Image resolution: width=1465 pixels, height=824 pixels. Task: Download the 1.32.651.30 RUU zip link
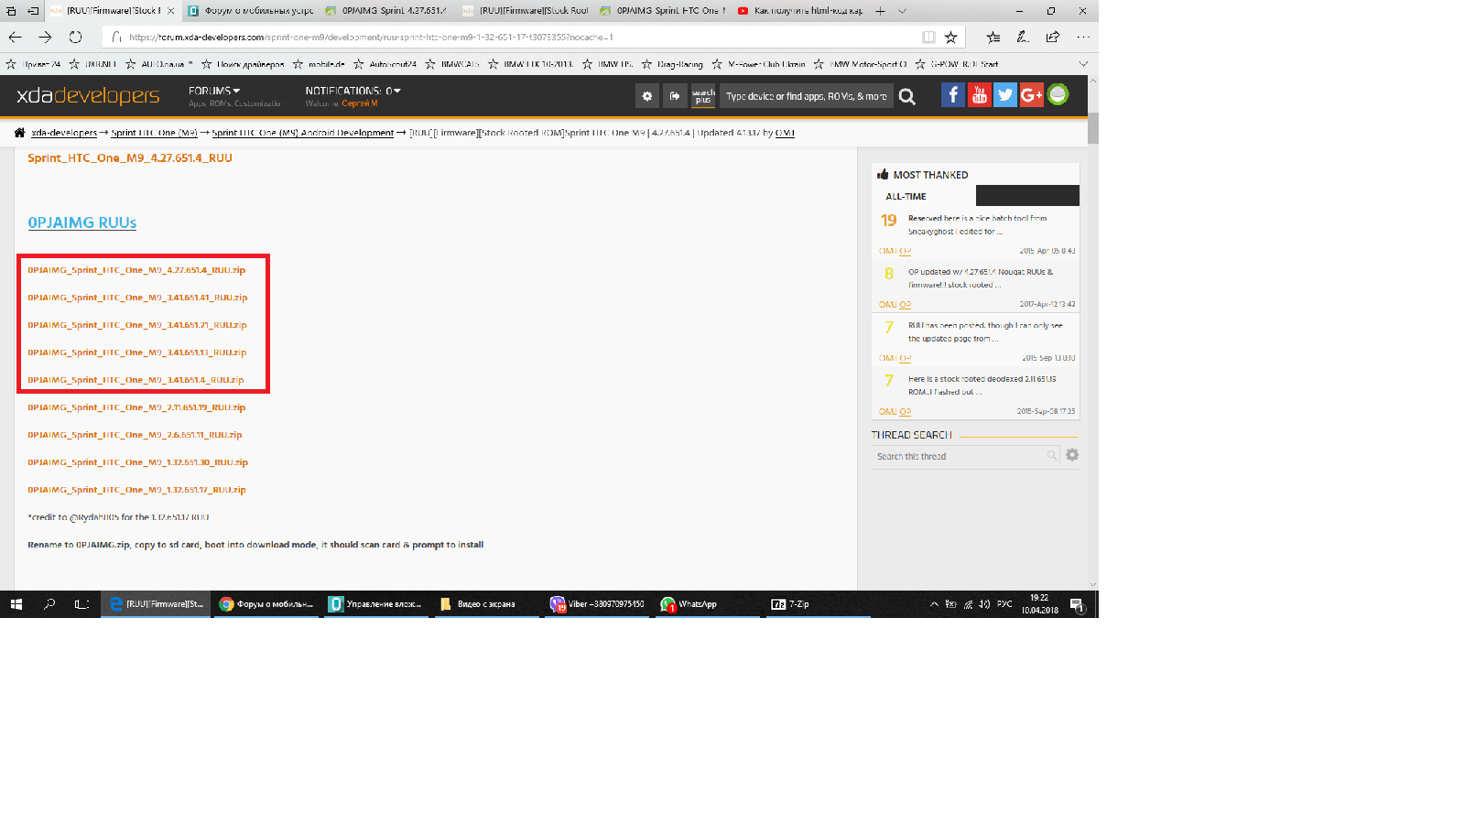137,462
